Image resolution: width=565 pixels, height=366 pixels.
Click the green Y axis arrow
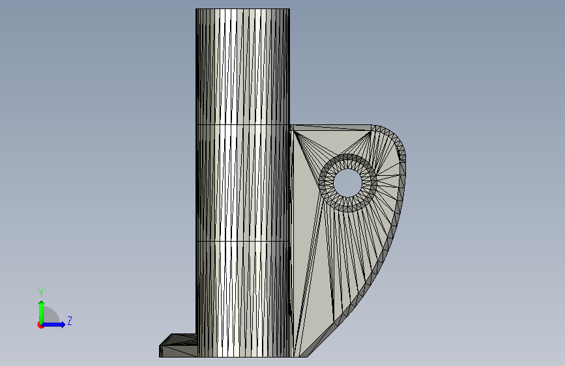42,312
